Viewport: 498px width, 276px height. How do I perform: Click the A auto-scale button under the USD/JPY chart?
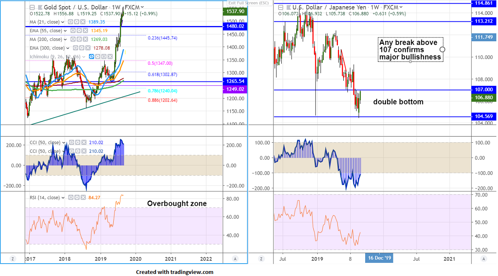pos(484,259)
